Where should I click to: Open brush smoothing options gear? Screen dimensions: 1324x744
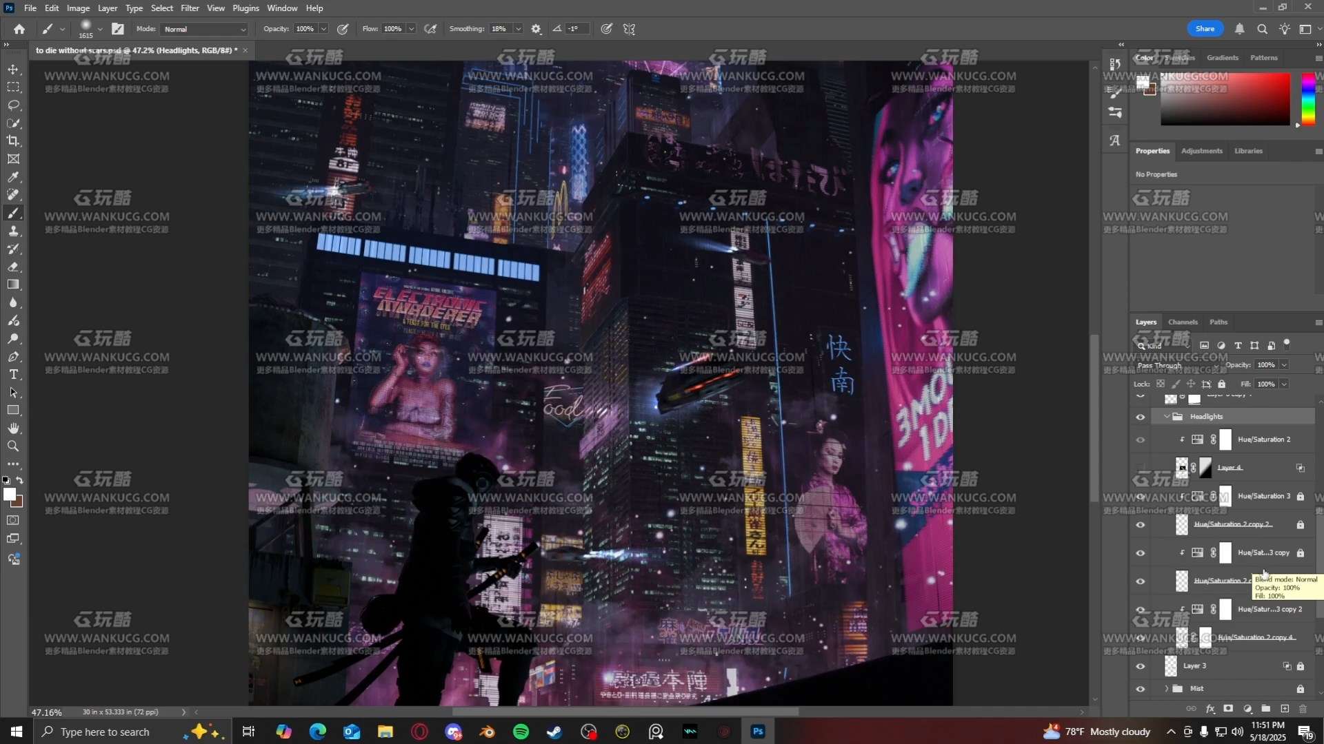coord(536,29)
